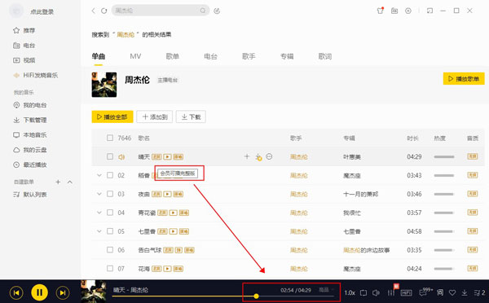Collapse the self-built playlists with the sidebar chevron
Image resolution: width=489 pixels, height=303 pixels.
(x=70, y=182)
